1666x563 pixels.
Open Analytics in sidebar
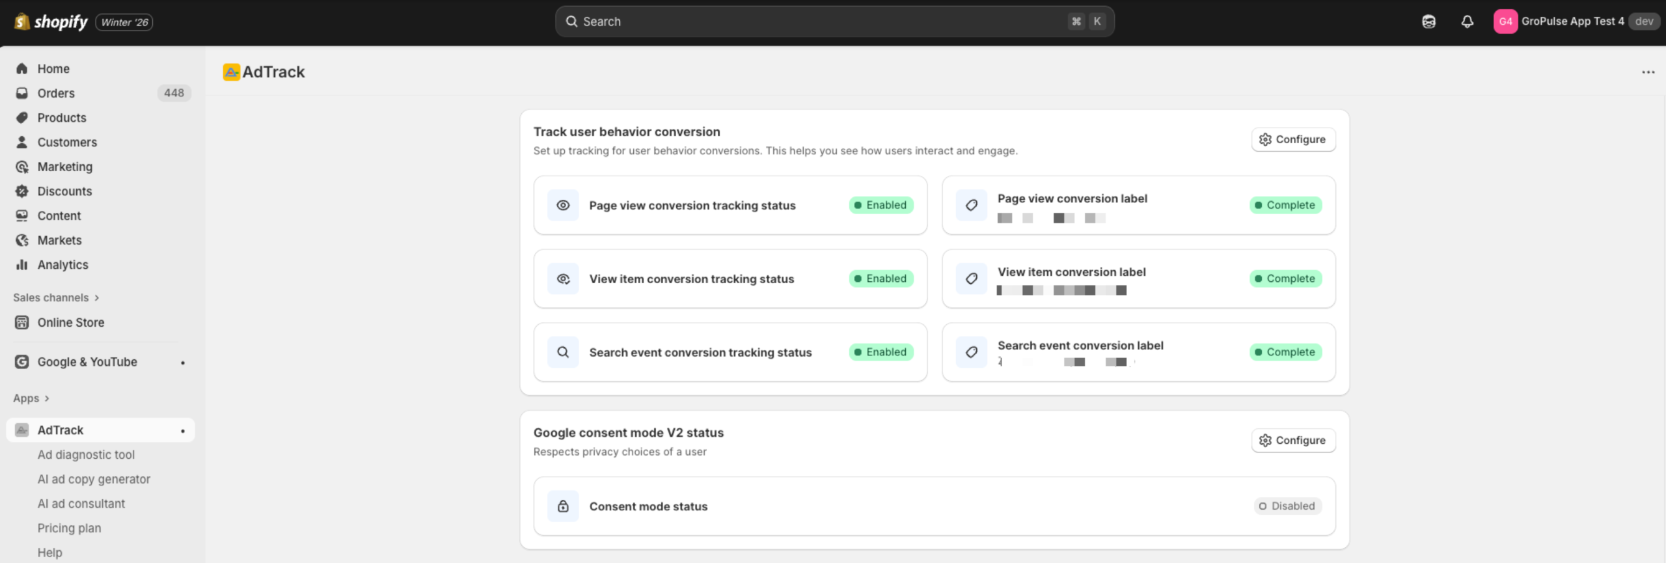tap(101, 265)
